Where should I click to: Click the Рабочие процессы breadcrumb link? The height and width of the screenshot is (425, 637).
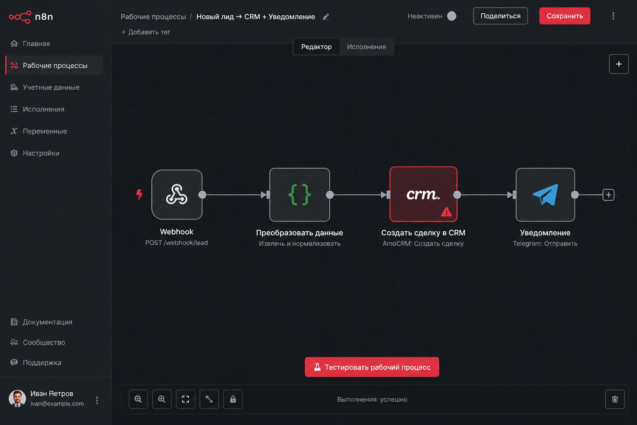pos(153,17)
